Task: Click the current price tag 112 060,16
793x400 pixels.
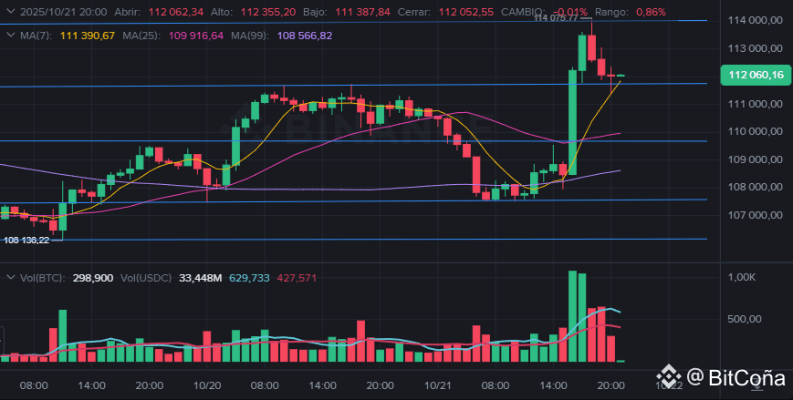Action: click(x=756, y=76)
